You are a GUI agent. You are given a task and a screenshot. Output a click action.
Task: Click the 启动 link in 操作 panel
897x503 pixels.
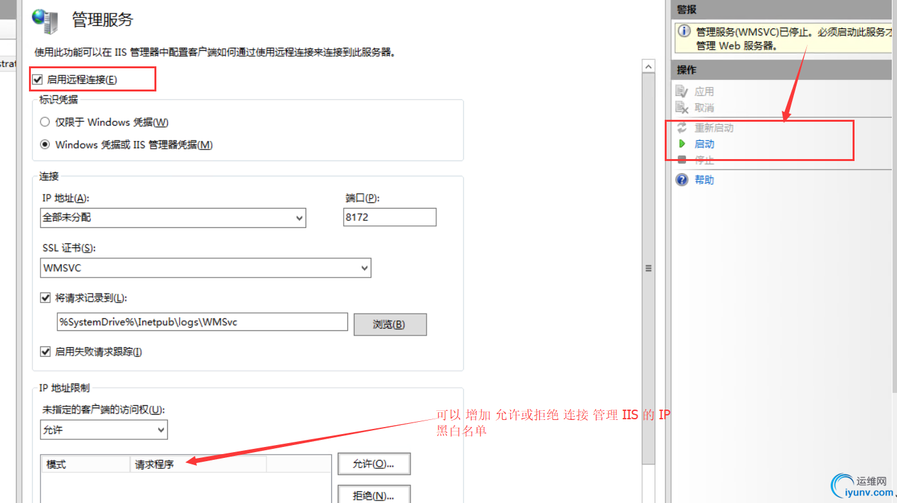(705, 144)
